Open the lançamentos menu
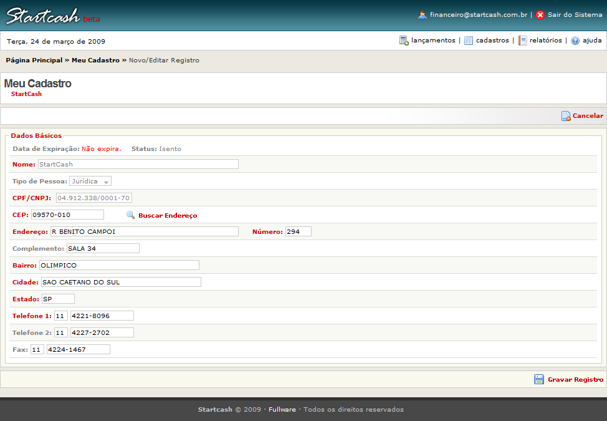Screen dimensions: 607x421 pos(433,41)
